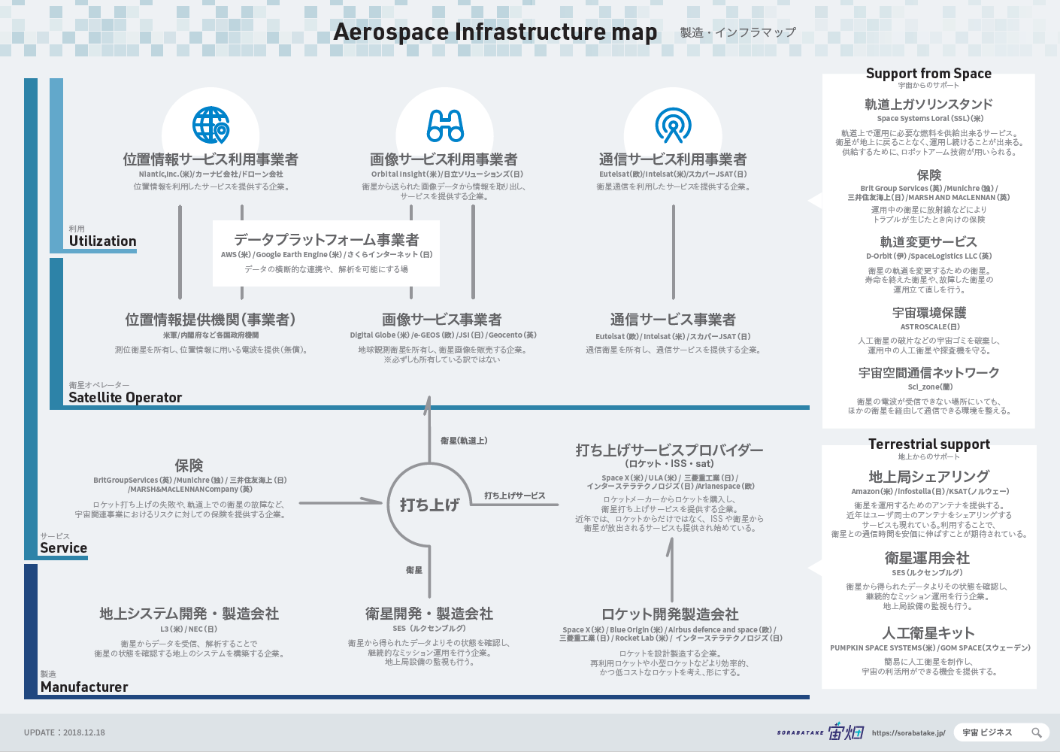The height and width of the screenshot is (752, 1060).
Task: Click the Niantic,Inc. company line
Action: click(x=210, y=174)
